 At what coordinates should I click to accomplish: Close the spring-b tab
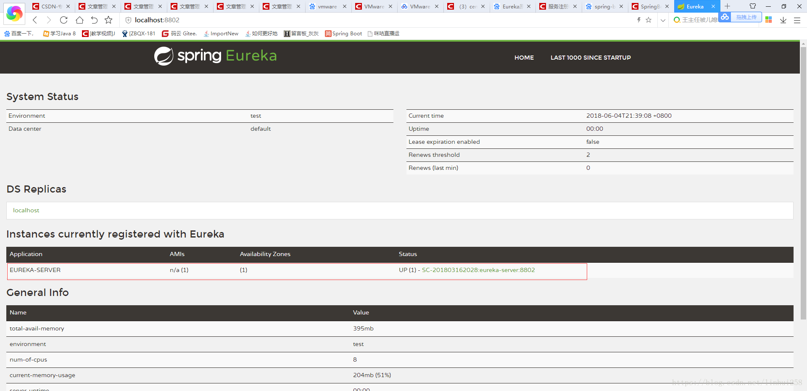pyautogui.click(x=621, y=6)
